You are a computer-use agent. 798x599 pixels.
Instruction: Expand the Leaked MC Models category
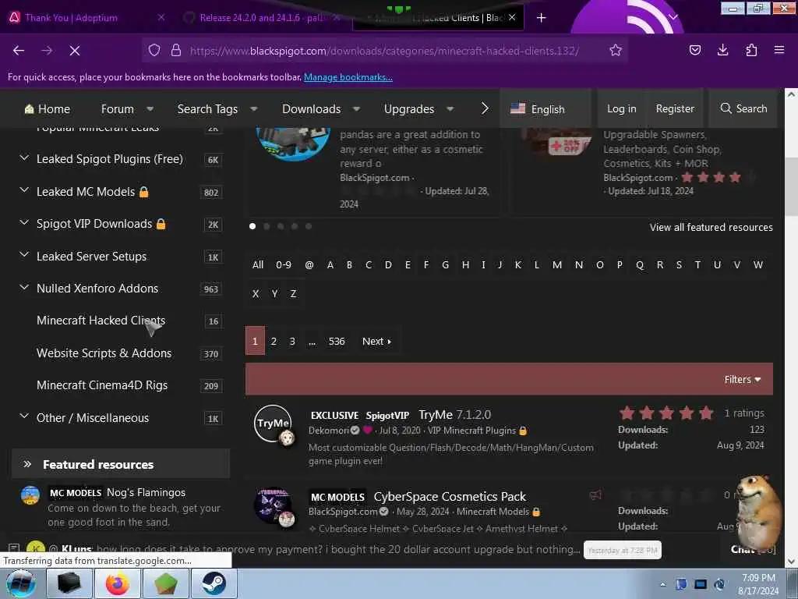pyautogui.click(x=24, y=190)
